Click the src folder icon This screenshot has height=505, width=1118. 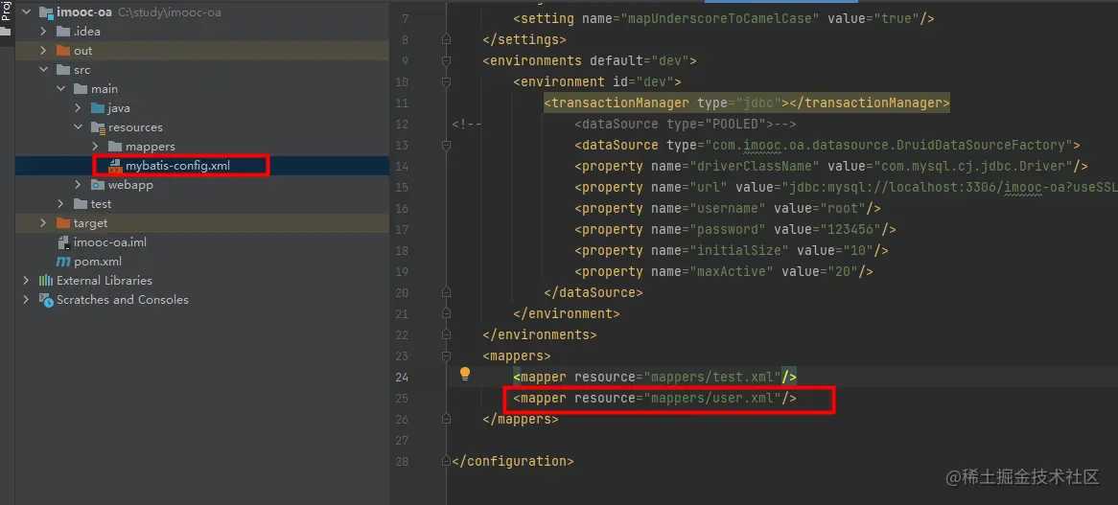62,70
